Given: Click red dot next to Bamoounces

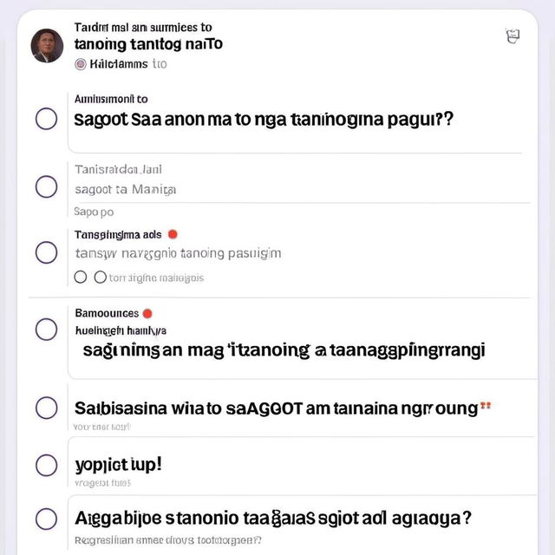Looking at the screenshot, I should 147,314.
